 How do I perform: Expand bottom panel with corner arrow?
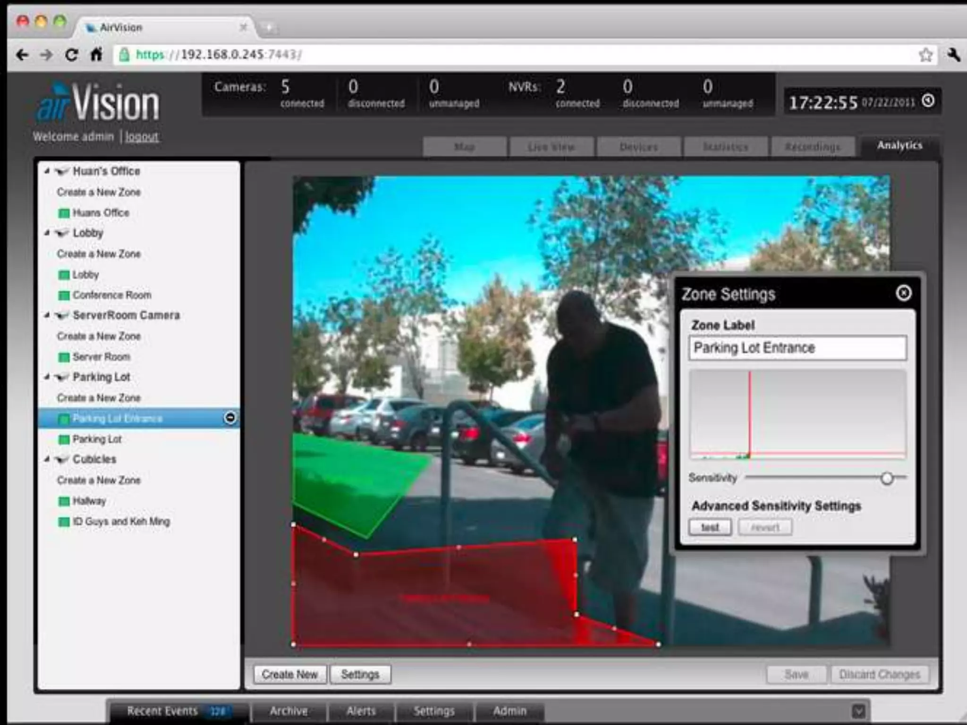coord(858,711)
